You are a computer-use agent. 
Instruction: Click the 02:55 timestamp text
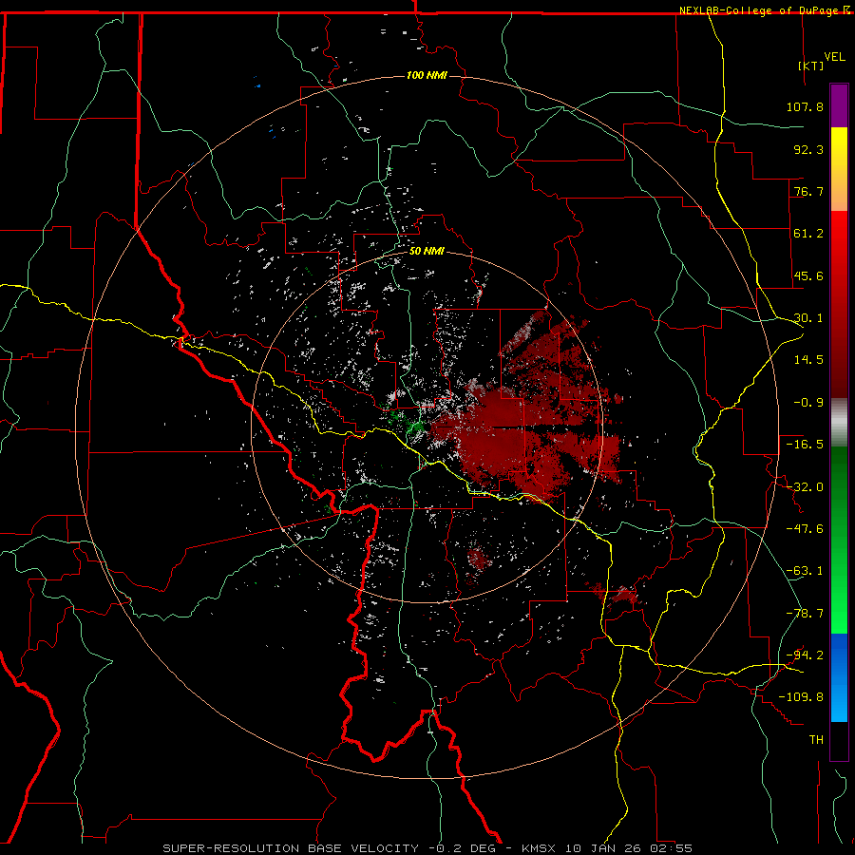point(672,848)
